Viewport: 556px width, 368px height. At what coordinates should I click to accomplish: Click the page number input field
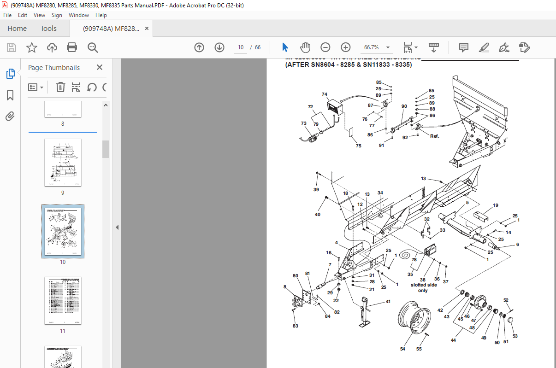240,47
